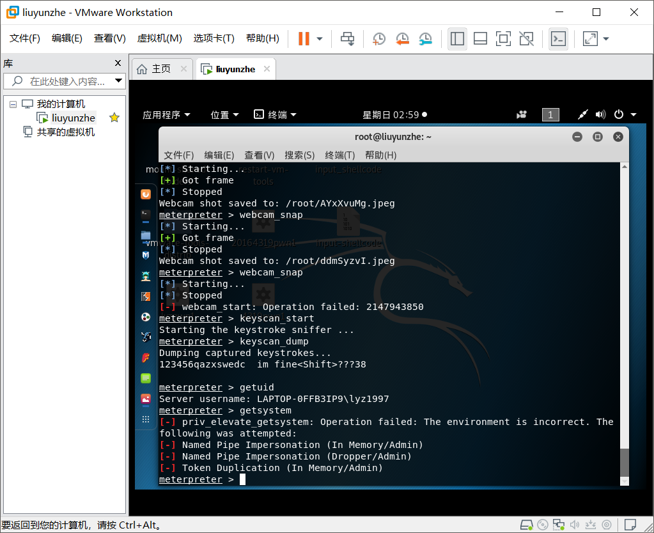Viewport: 654px width, 533px height.
Task: Click the terminal scrollbar thumb
Action: coord(625,462)
